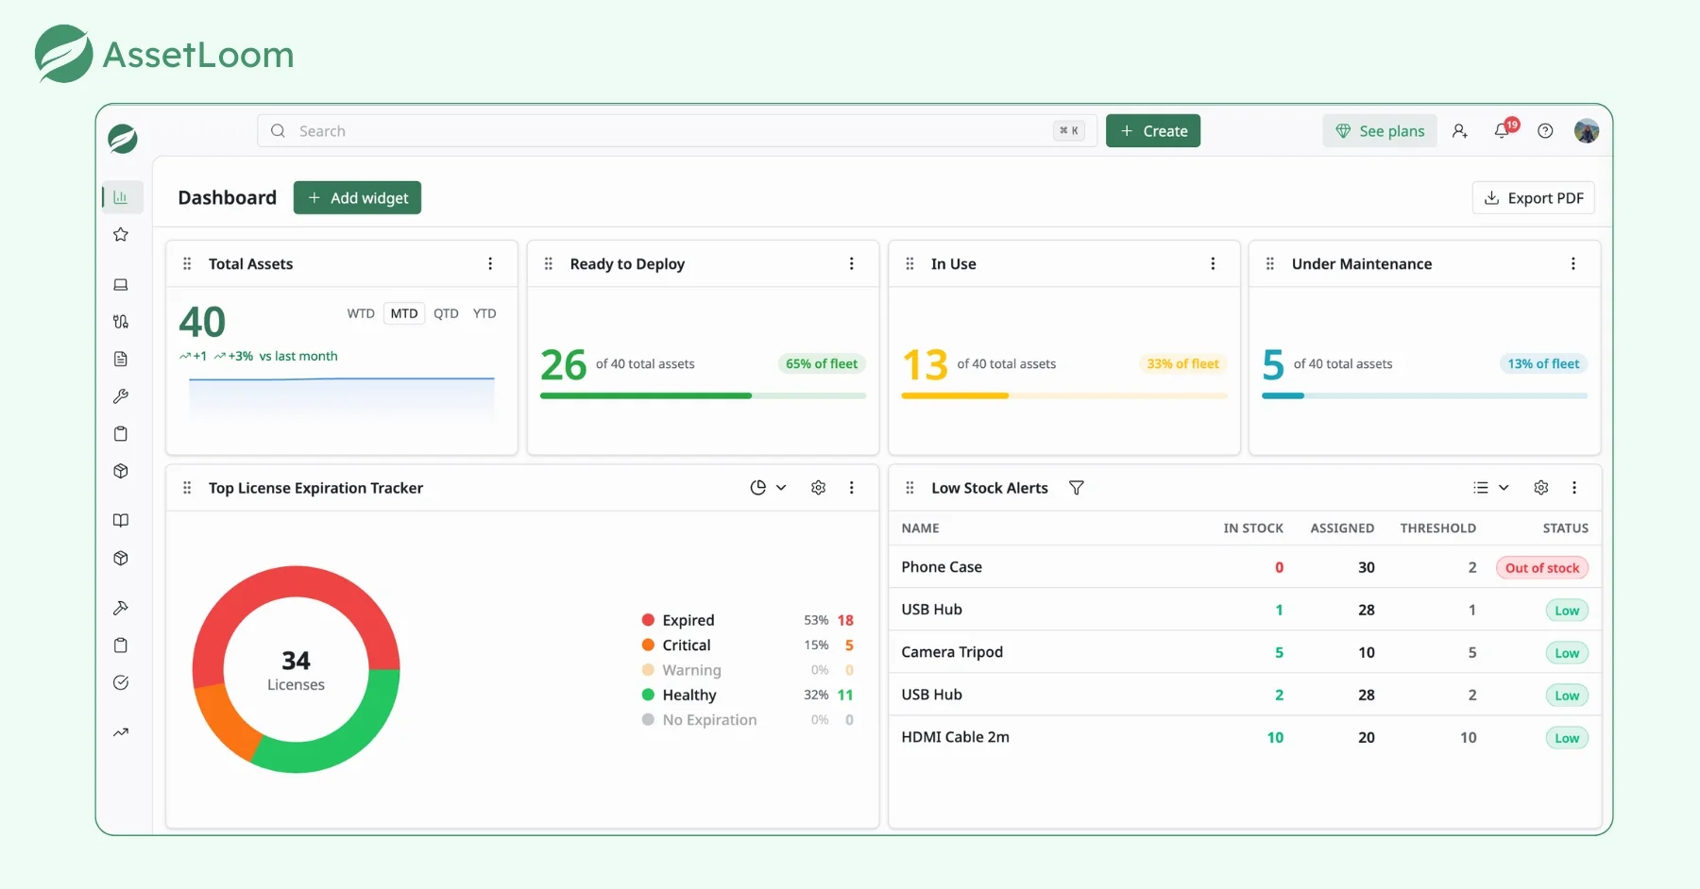This screenshot has width=1700, height=889.
Task: Select the MTD period tab
Action: [x=404, y=313]
